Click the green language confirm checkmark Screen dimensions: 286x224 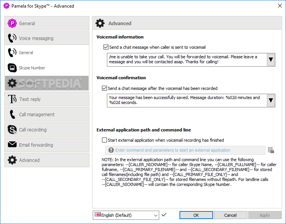coord(164,215)
